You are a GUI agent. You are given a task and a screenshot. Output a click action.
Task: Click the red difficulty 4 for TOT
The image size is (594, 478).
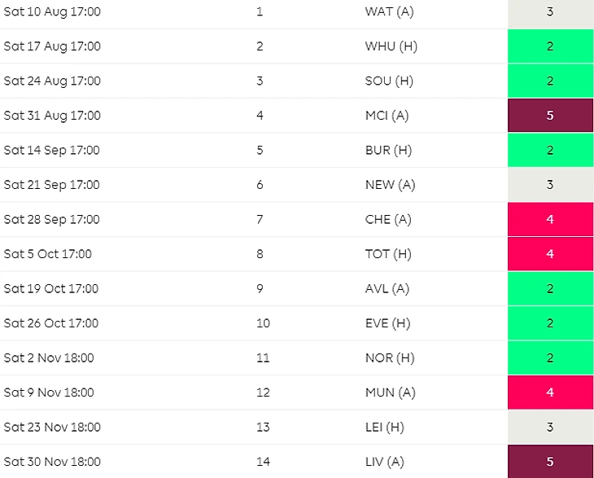550,253
